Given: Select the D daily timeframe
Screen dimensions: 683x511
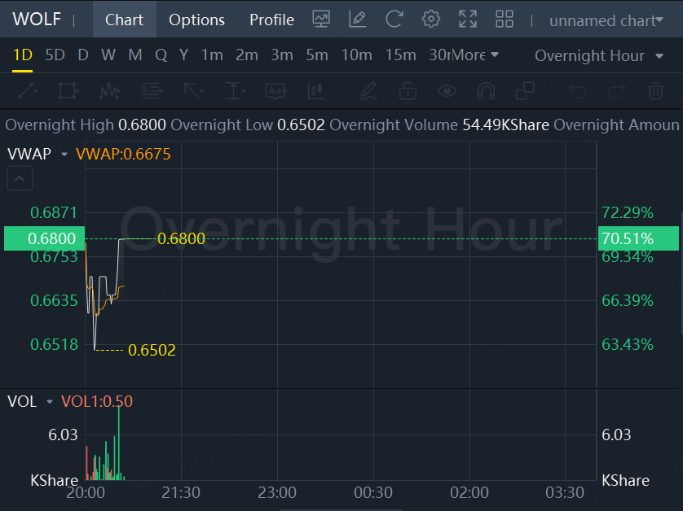Looking at the screenshot, I should [x=83, y=55].
